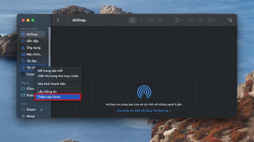Select AirDrop in the sidebar
The width and height of the screenshot is (254, 142).
pos(32,34)
